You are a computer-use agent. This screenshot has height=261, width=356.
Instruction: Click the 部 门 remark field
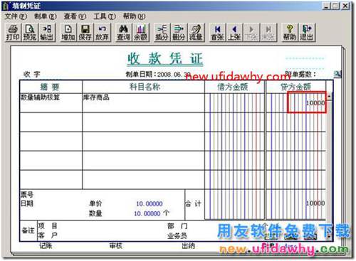pyautogui.click(x=177, y=226)
